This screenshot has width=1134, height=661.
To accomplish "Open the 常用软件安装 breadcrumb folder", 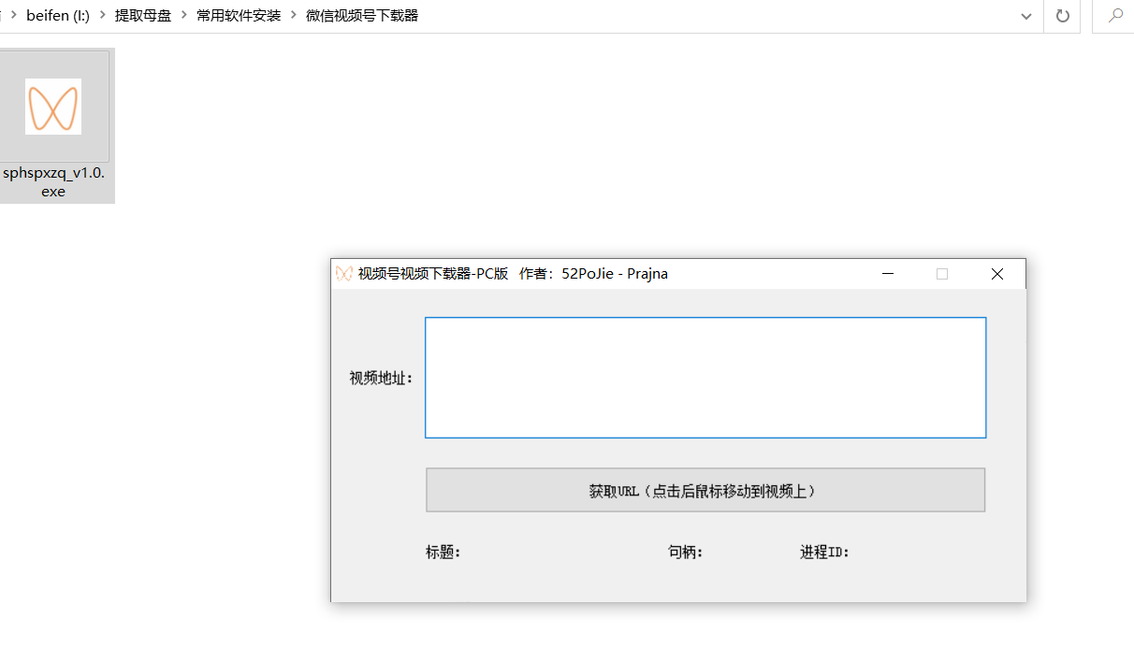I will coord(239,16).
